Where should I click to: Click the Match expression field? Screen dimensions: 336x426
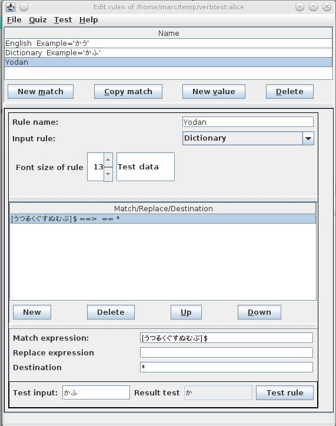[227, 338]
